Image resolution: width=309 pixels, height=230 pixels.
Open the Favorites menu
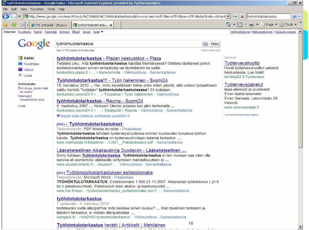tap(37, 9)
